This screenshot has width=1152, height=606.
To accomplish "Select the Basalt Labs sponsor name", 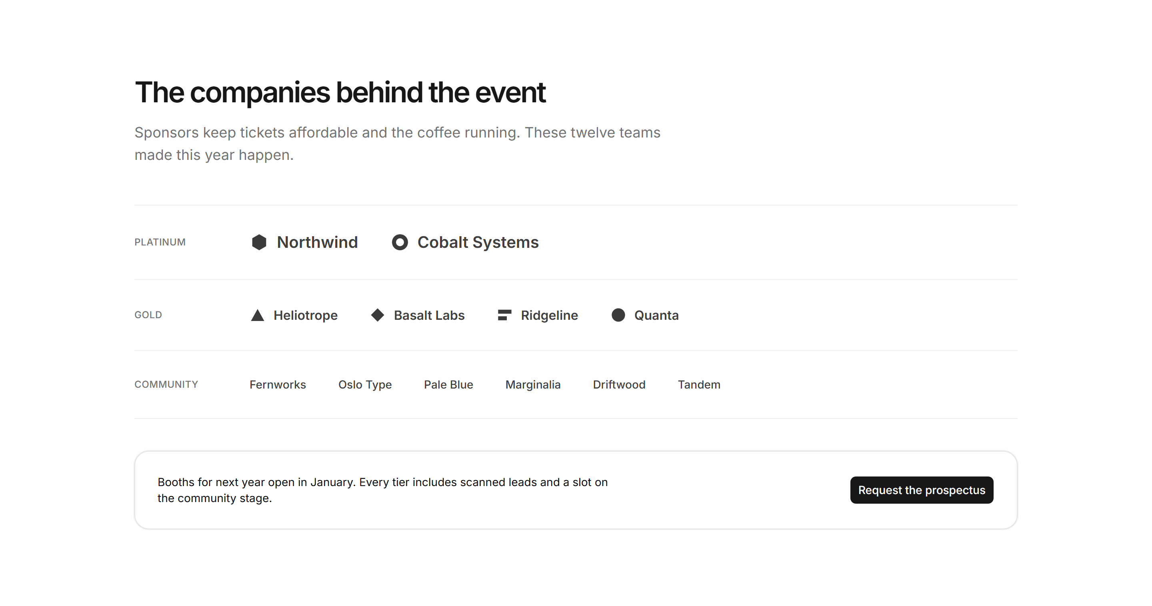I will 429,315.
